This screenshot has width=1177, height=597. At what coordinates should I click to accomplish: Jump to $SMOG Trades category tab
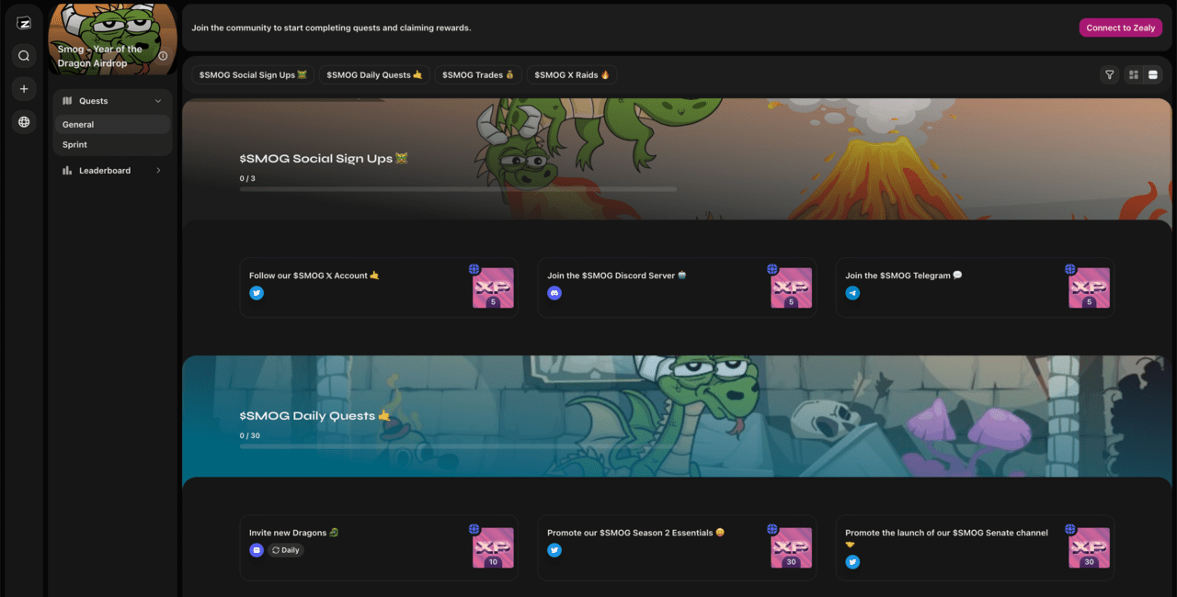[478, 75]
